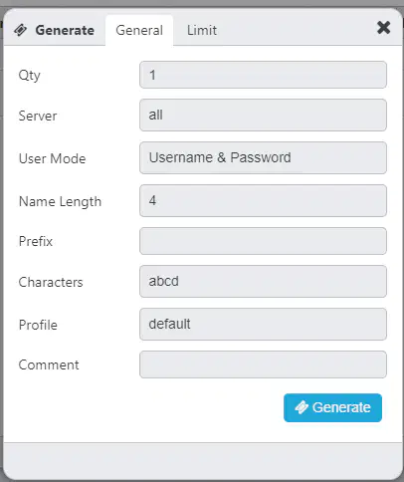This screenshot has height=482, width=404.
Task: Open the Profile dropdown showing default
Action: (263, 324)
